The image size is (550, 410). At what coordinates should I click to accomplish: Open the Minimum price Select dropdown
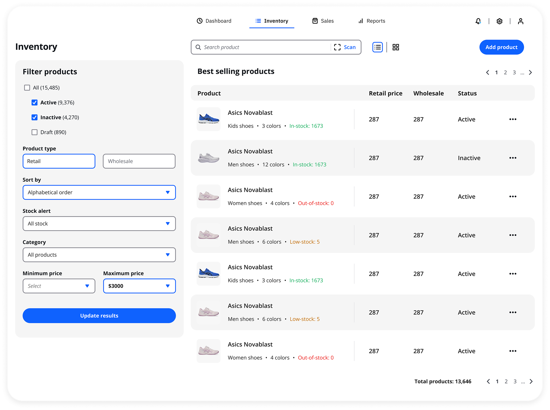point(59,286)
